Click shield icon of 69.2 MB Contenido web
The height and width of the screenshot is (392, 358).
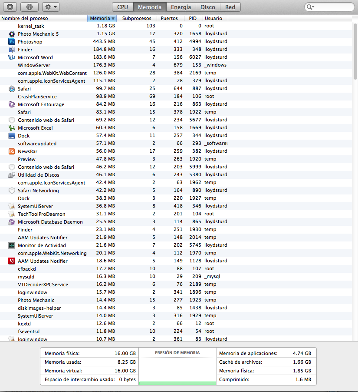point(12,120)
